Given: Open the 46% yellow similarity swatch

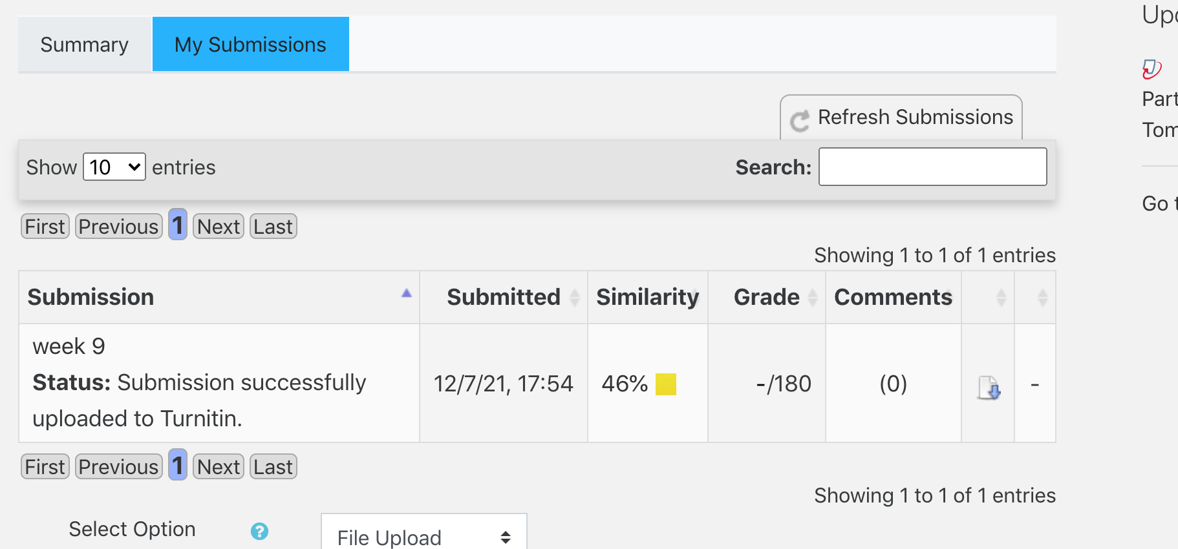Looking at the screenshot, I should [x=666, y=384].
